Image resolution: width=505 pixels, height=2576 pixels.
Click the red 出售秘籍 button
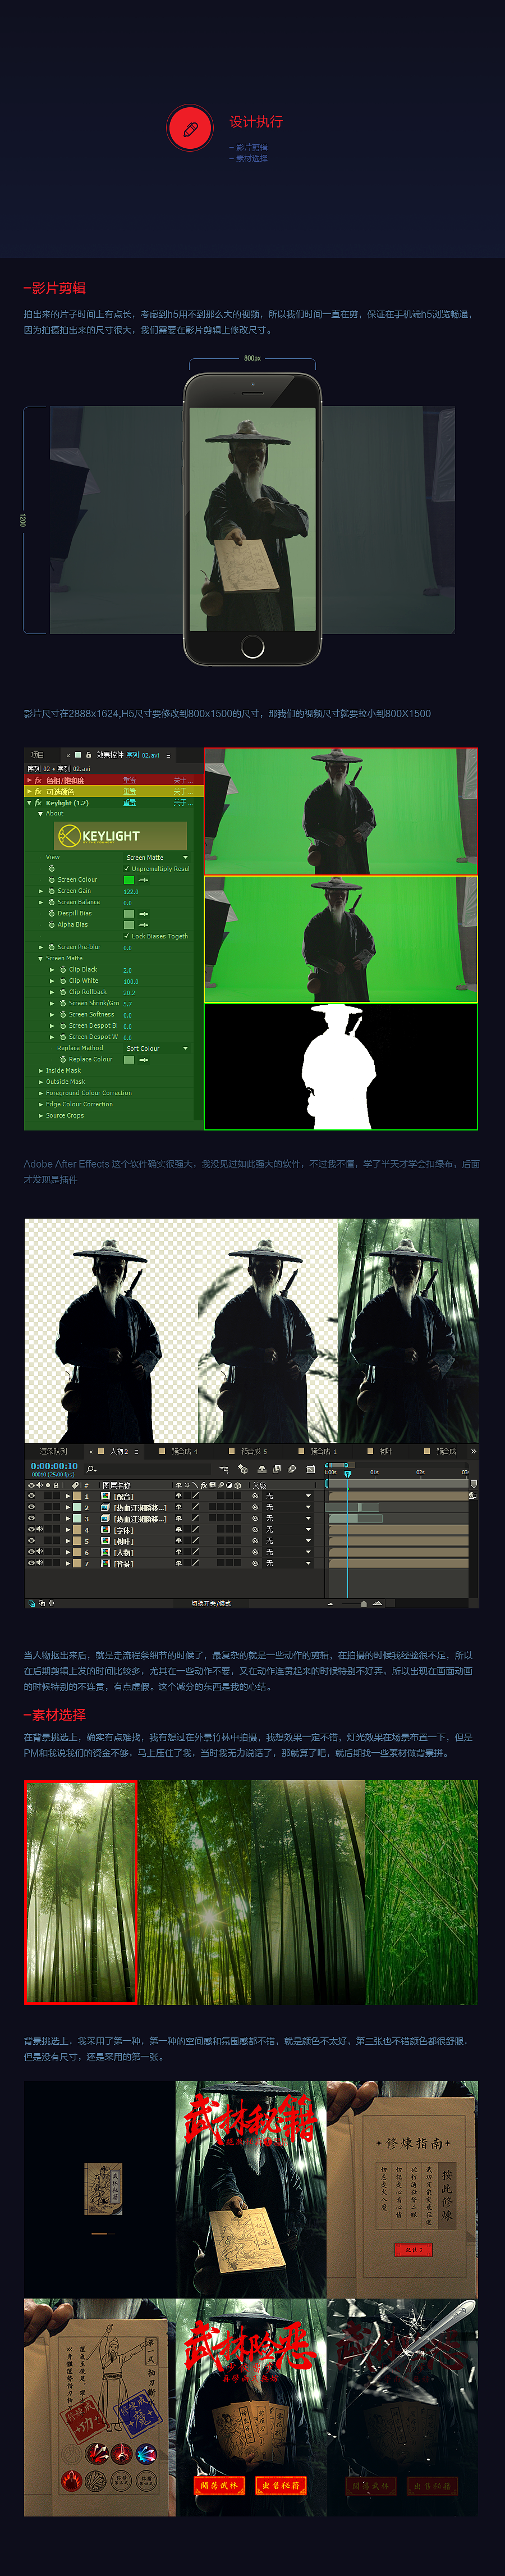pyautogui.click(x=280, y=2485)
